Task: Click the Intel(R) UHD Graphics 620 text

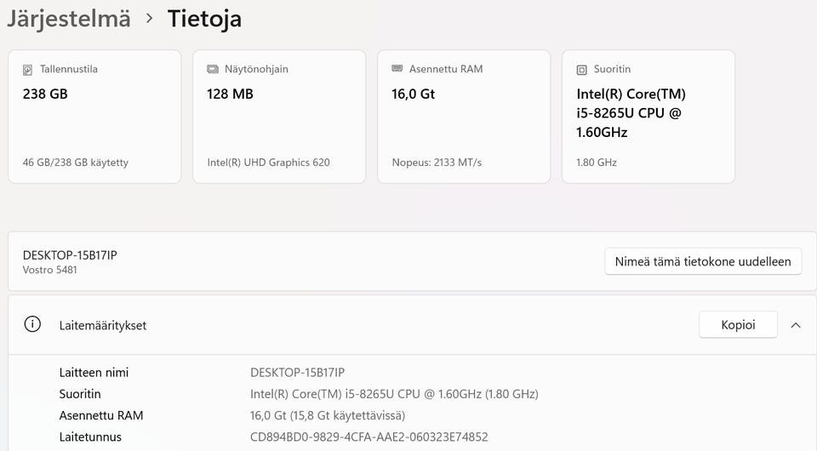Action: (268, 163)
